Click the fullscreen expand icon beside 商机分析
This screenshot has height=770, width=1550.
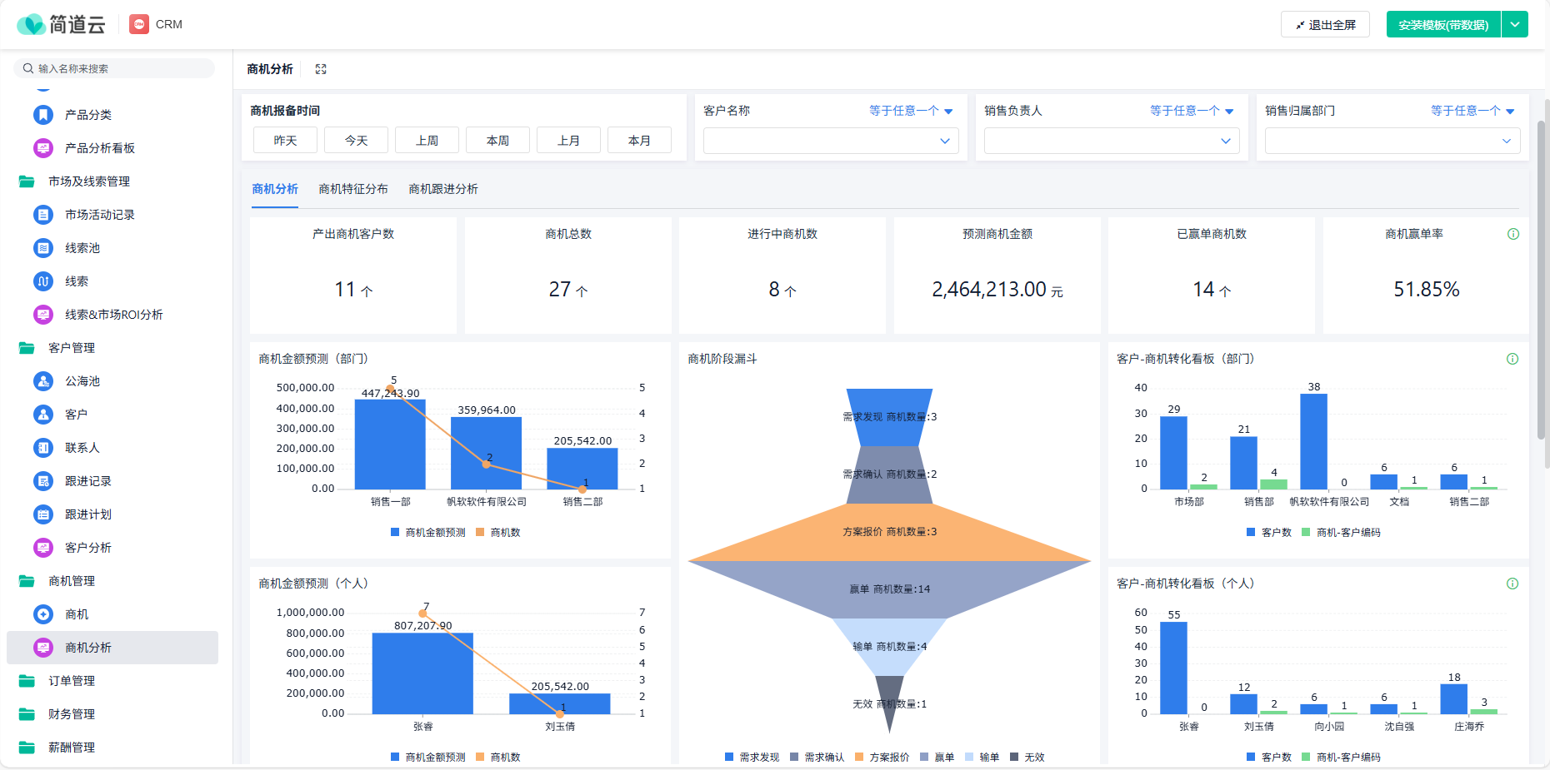(321, 69)
